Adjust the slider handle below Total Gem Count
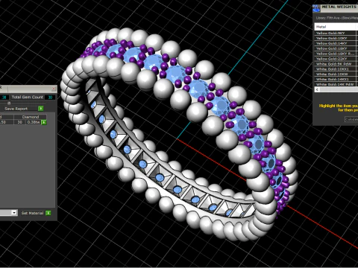The height and width of the screenshot is (268, 358). 9,103
